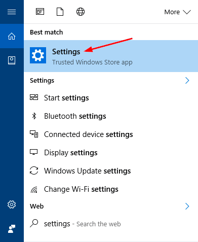Open the Settings best match result

click(111, 56)
